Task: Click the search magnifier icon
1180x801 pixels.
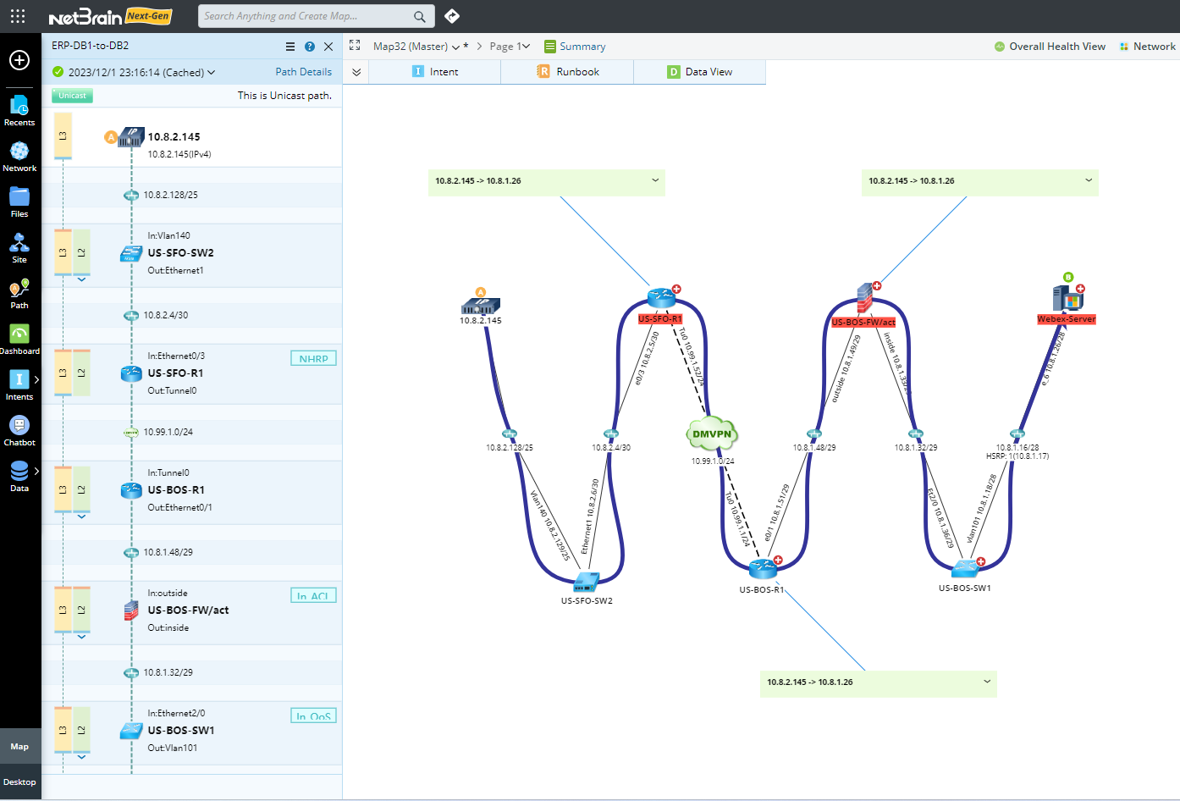Action: (420, 16)
